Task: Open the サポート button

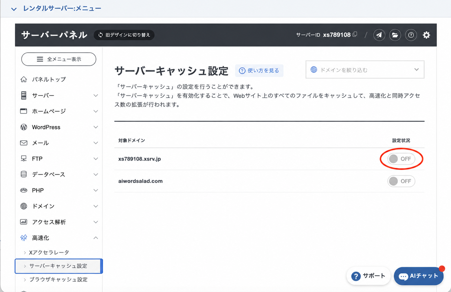Action: (x=368, y=276)
